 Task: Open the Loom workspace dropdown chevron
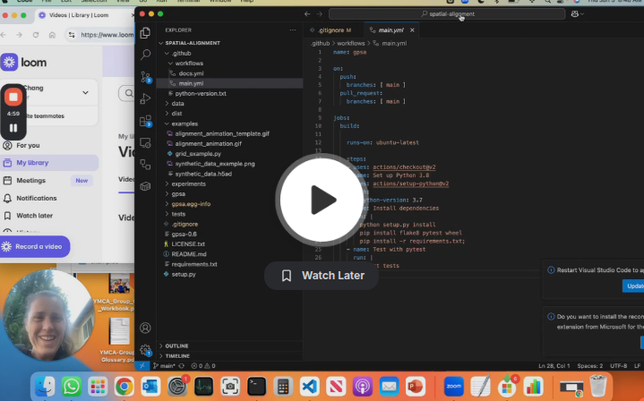(x=85, y=93)
